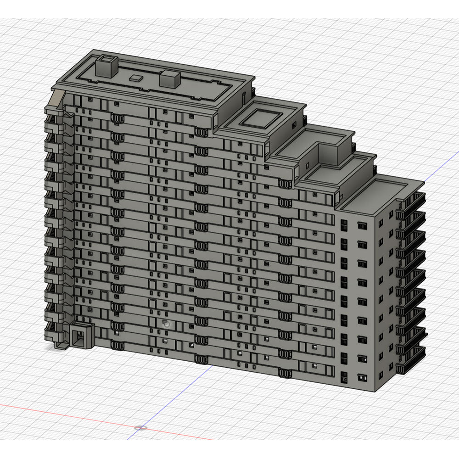Click the origin point marker on the grid

pyautogui.click(x=140, y=428)
